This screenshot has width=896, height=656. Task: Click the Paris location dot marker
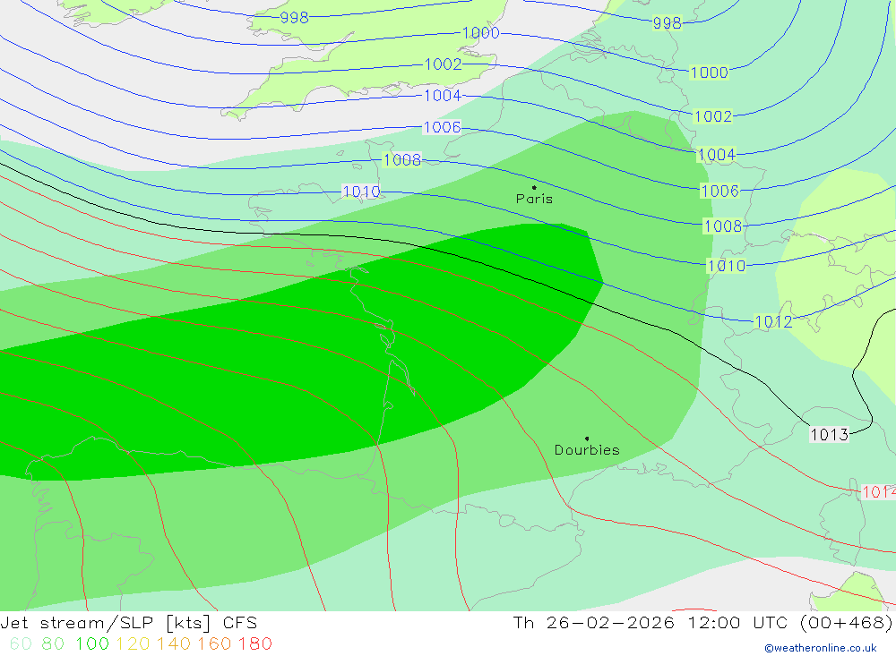pyautogui.click(x=534, y=187)
